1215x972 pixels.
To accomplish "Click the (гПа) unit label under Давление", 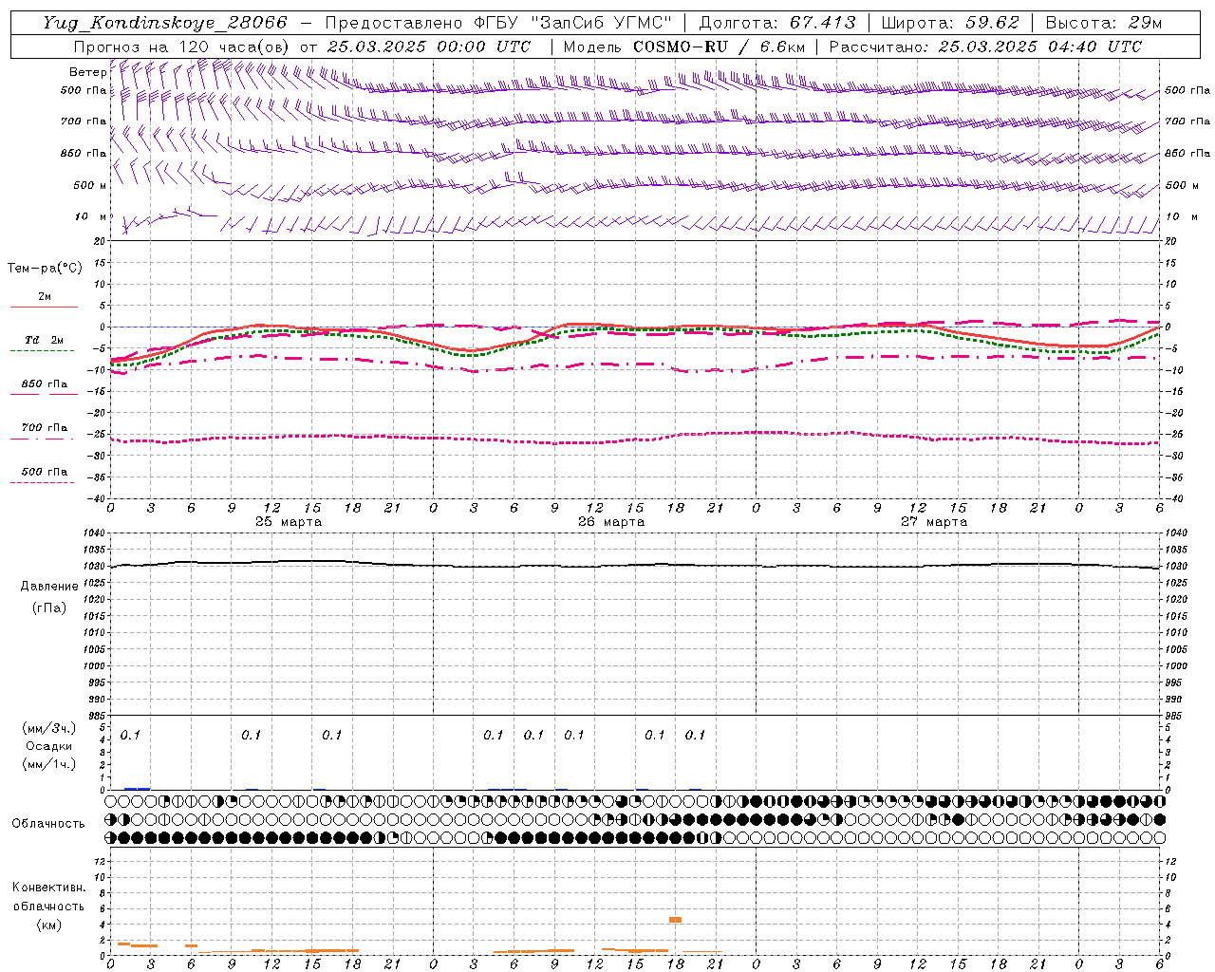I will point(49,607).
